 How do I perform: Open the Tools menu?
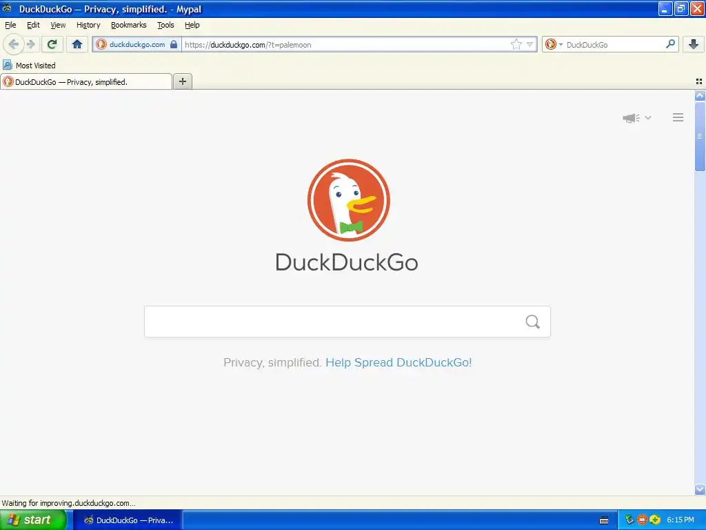(165, 25)
